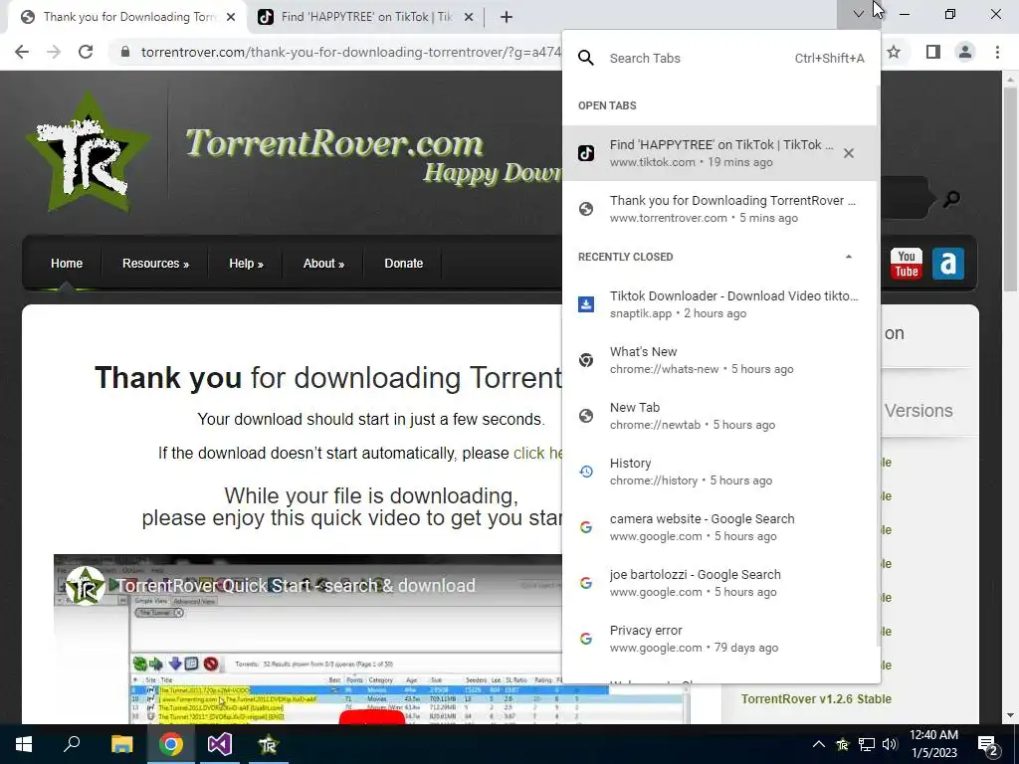Screen dimensions: 1019x764
Task: Click the tab search panel scrollbar
Action: click(x=879, y=364)
